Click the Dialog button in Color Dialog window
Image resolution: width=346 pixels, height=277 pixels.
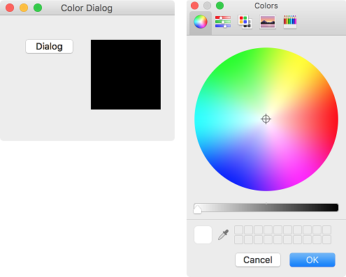coord(49,47)
